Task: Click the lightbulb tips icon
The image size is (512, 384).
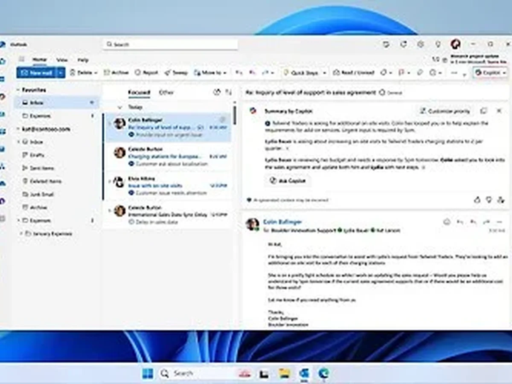Action: click(x=438, y=44)
